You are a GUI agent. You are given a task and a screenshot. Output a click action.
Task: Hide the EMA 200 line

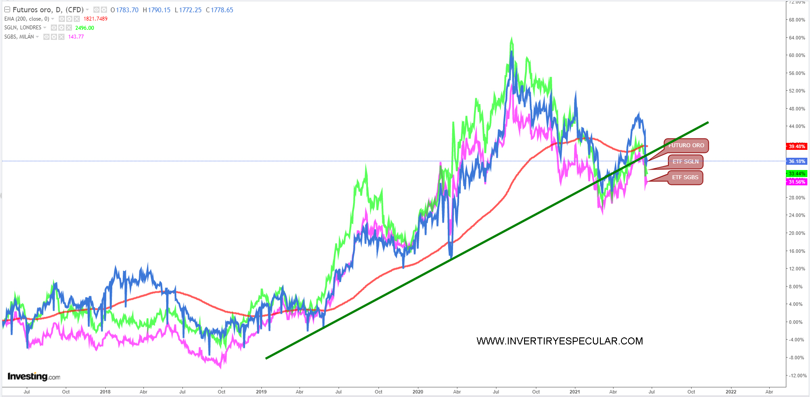click(62, 19)
